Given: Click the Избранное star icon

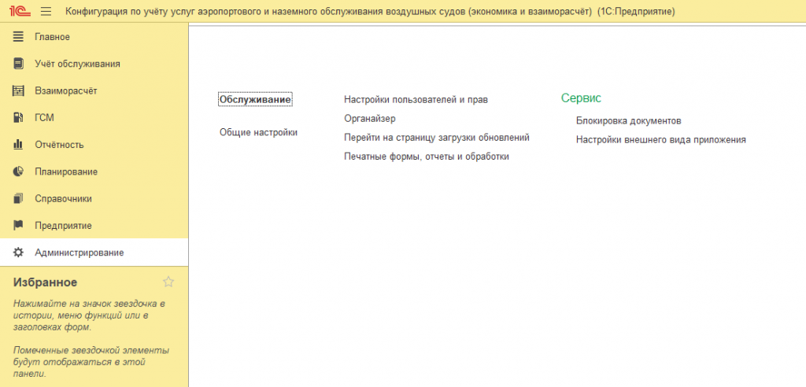Looking at the screenshot, I should [168, 282].
